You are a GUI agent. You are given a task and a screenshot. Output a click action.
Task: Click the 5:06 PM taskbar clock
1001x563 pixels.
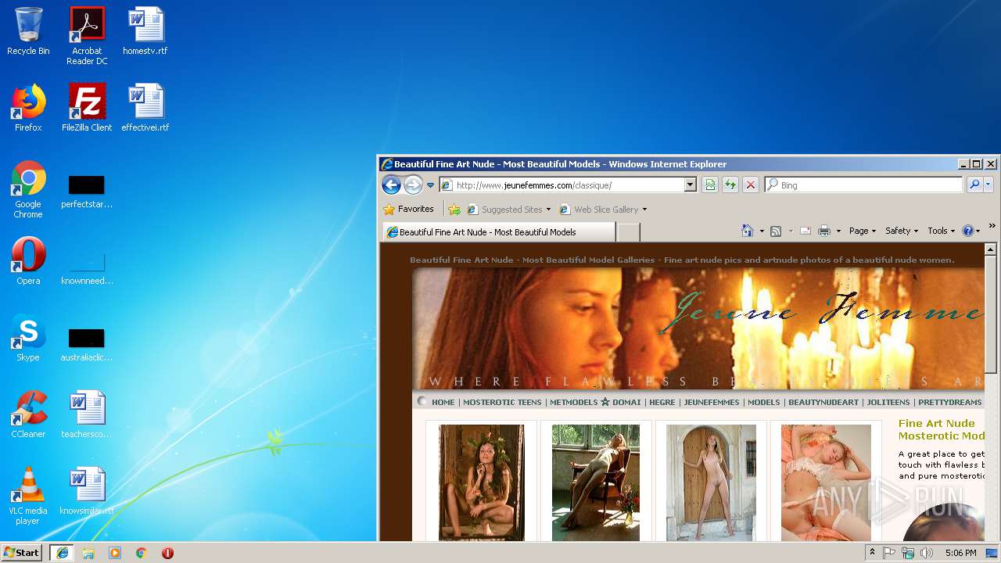pos(960,553)
